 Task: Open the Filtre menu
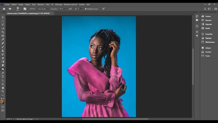click(48, 4)
